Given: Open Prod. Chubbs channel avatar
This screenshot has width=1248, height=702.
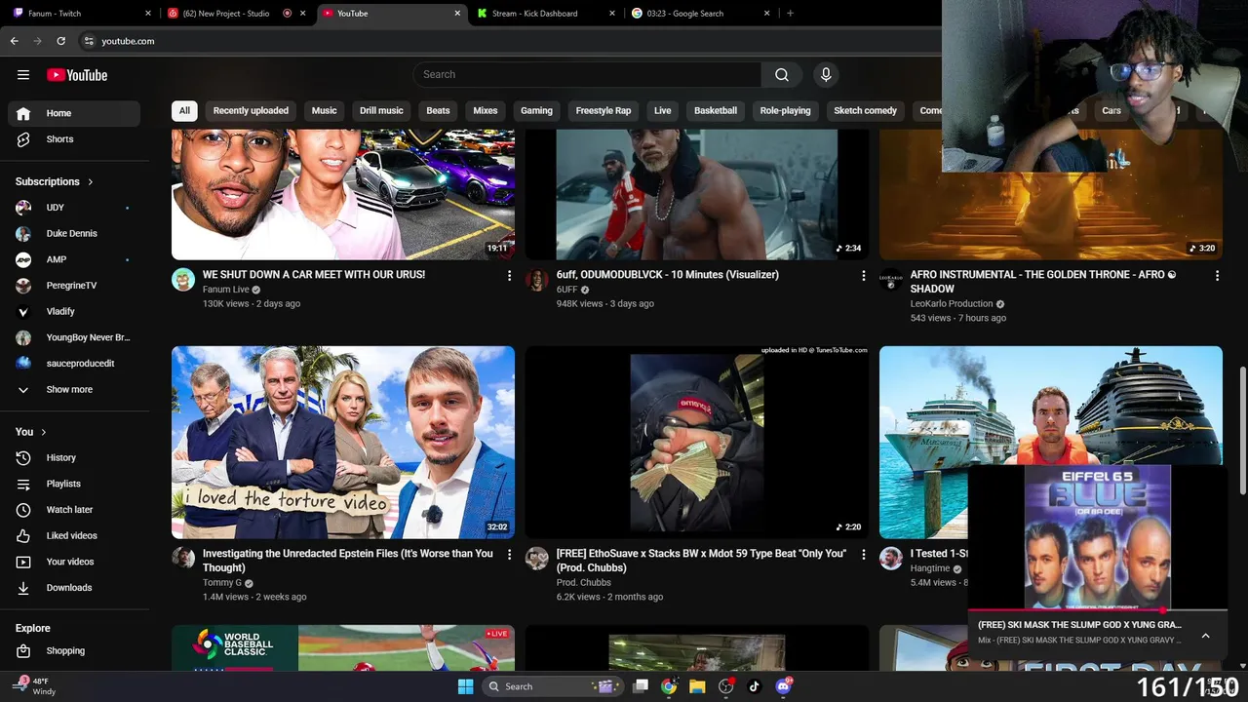Looking at the screenshot, I should pos(537,558).
